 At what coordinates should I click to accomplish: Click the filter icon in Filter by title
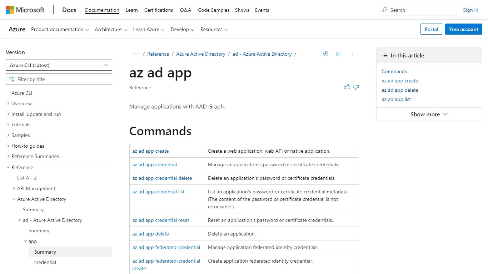pyautogui.click(x=11, y=79)
